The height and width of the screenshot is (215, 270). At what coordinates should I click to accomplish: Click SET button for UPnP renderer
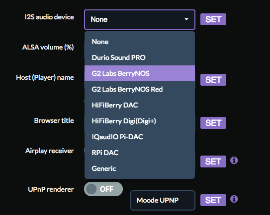[x=213, y=200]
